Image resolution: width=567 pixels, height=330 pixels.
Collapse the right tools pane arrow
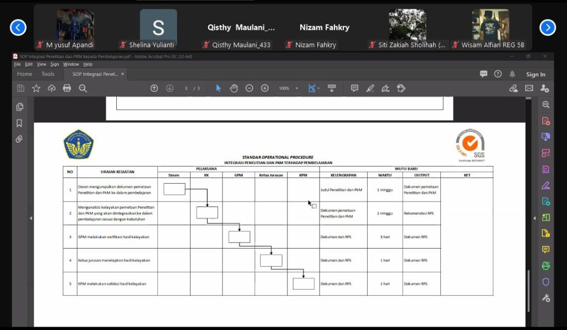[534, 219]
